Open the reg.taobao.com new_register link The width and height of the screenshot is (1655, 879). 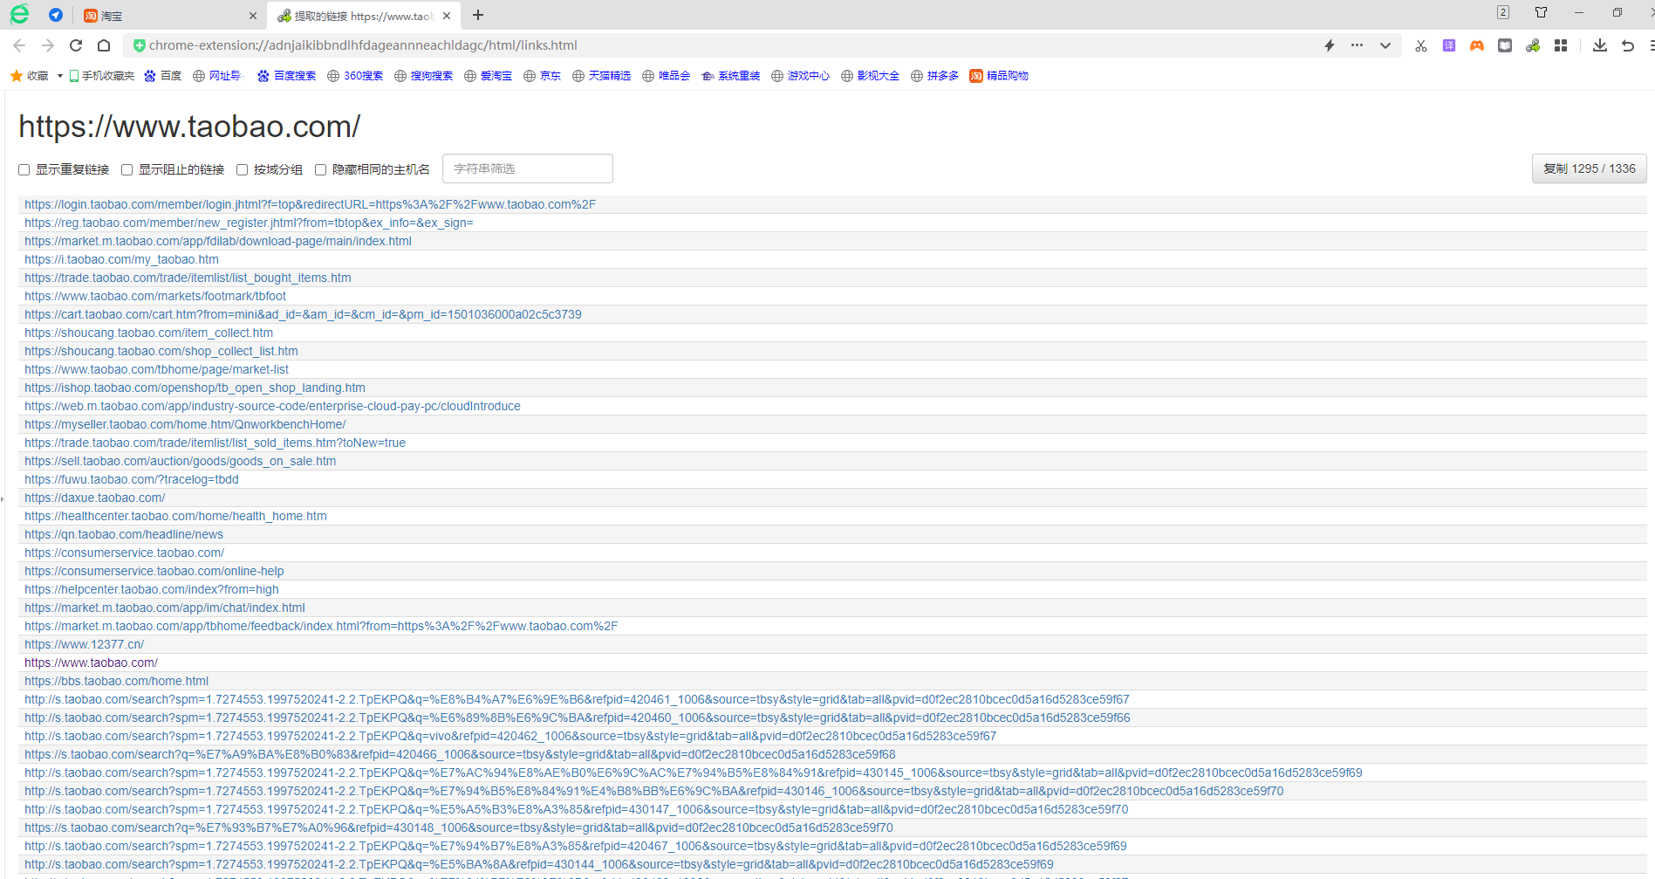click(249, 223)
